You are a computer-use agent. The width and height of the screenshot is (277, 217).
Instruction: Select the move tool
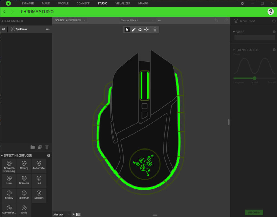tap(146, 30)
